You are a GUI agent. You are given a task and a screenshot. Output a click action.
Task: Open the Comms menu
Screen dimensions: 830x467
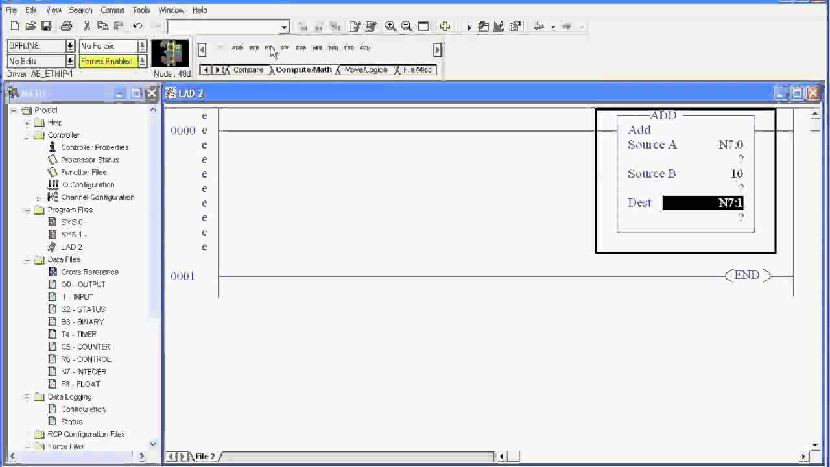[x=112, y=10]
